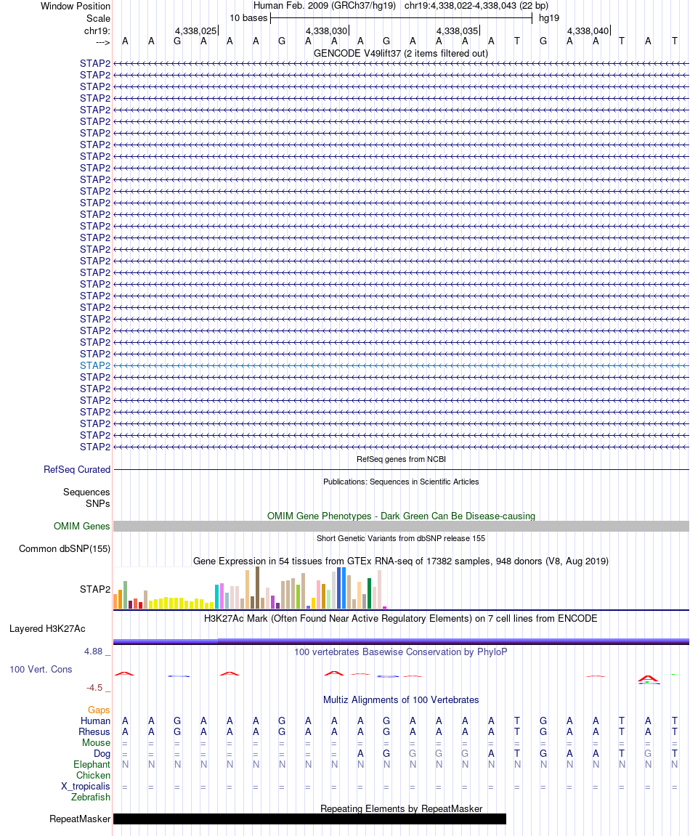This screenshot has width=690, height=836.
Task: Click the 'Human Feb. 2009 (GRCh37/hg19)' header text
Action: (324, 5)
